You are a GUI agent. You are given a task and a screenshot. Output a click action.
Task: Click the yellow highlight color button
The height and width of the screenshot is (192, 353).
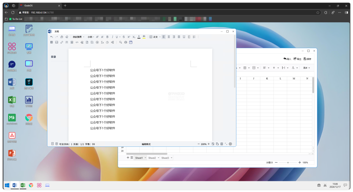[144, 37]
